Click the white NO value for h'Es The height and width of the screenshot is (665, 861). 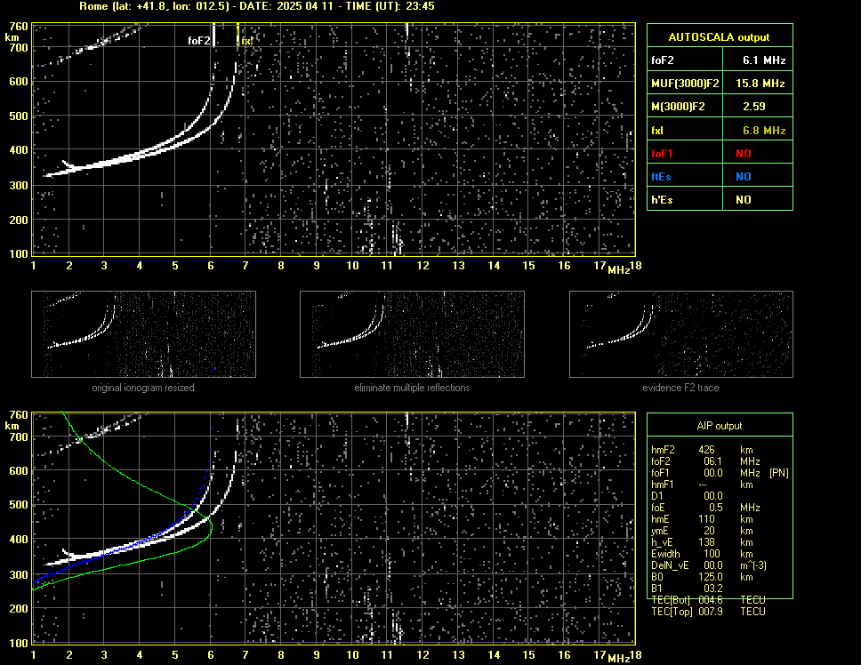(x=744, y=200)
